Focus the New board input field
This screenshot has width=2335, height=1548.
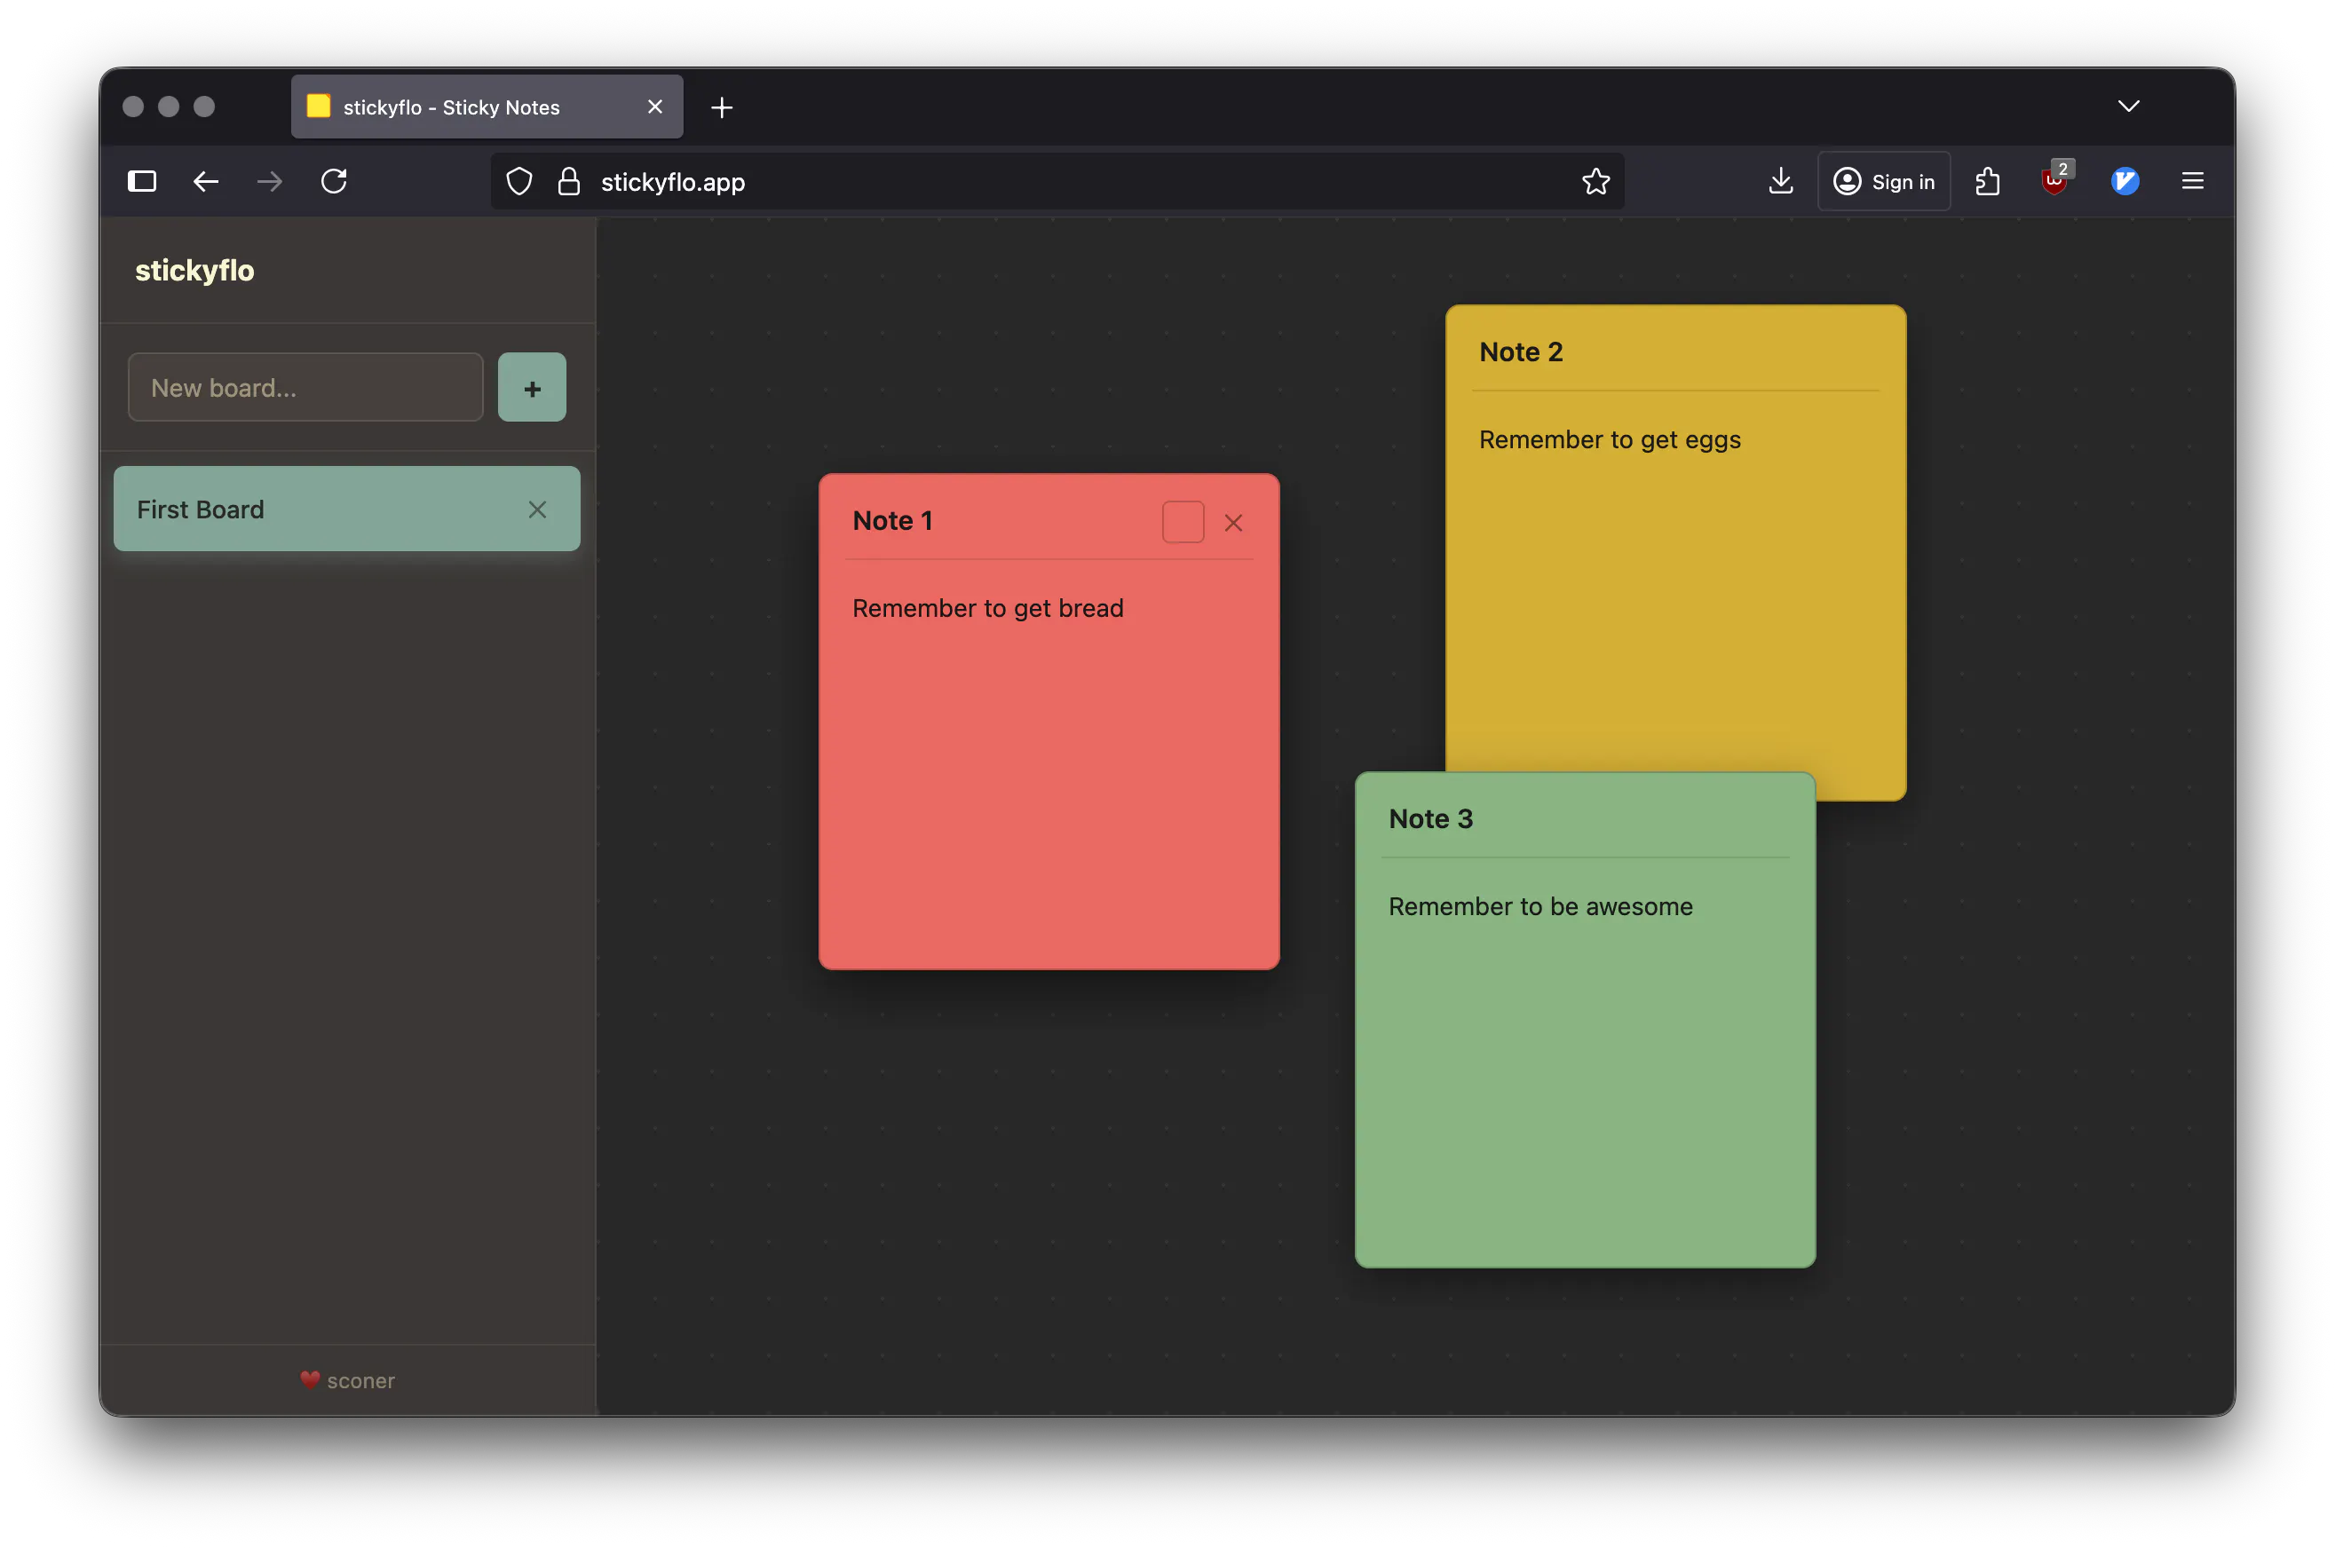coord(305,387)
